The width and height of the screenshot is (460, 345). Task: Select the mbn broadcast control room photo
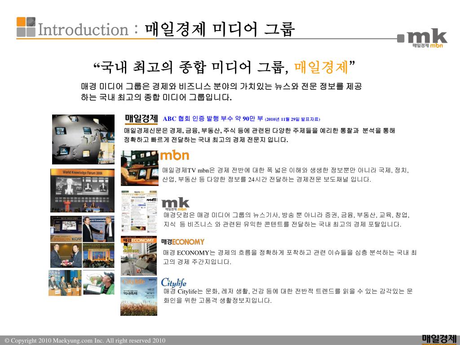pos(140,168)
